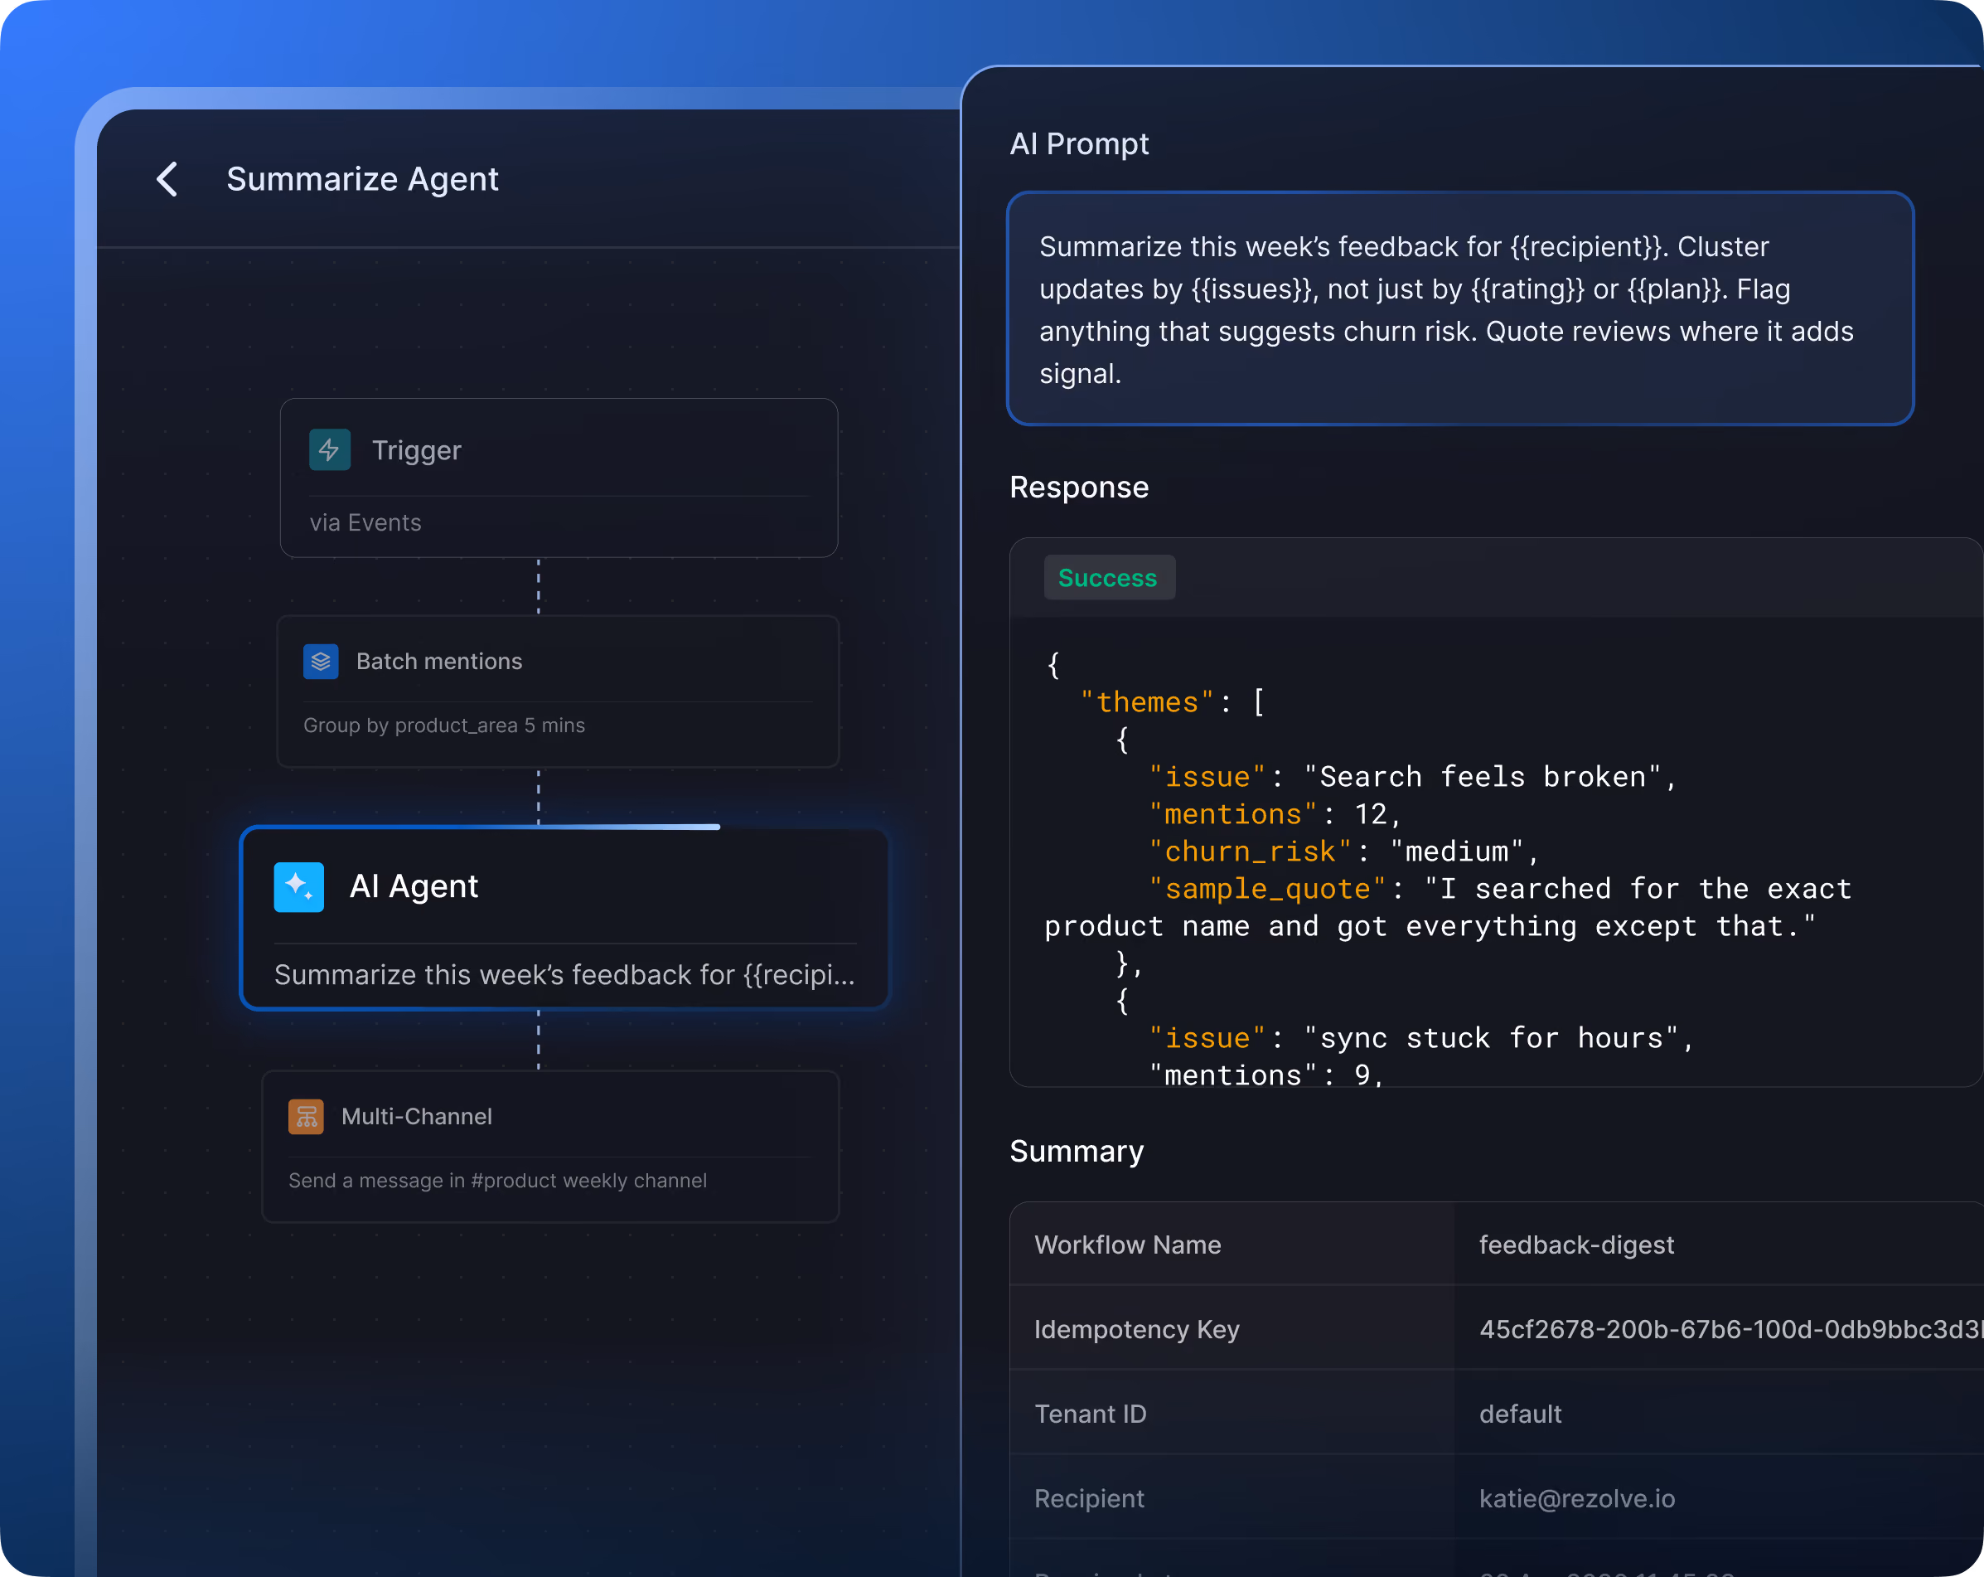Screen dimensions: 1984x1577
Task: Select the Trigger workflow node
Action: [559, 478]
